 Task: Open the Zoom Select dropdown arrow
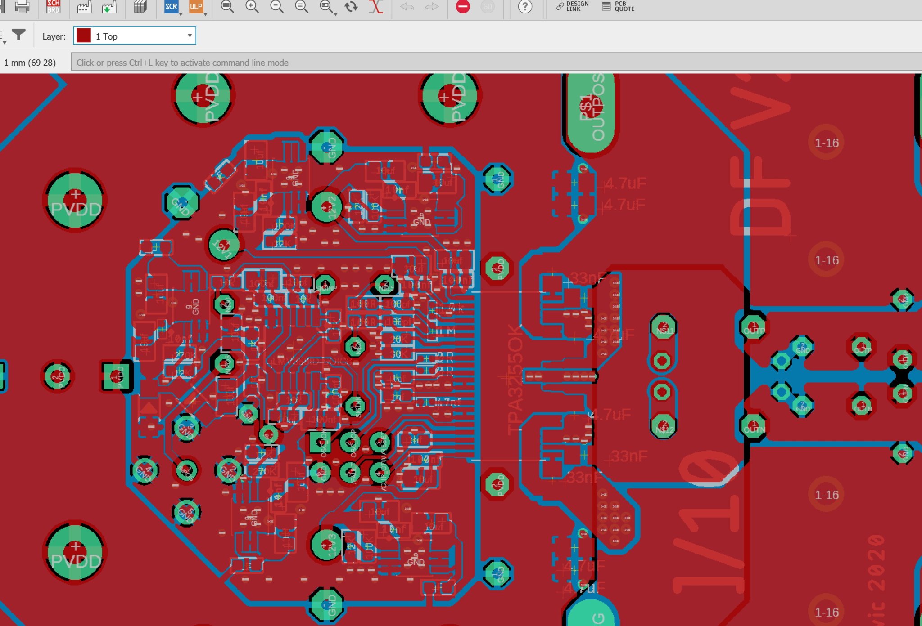point(336,14)
